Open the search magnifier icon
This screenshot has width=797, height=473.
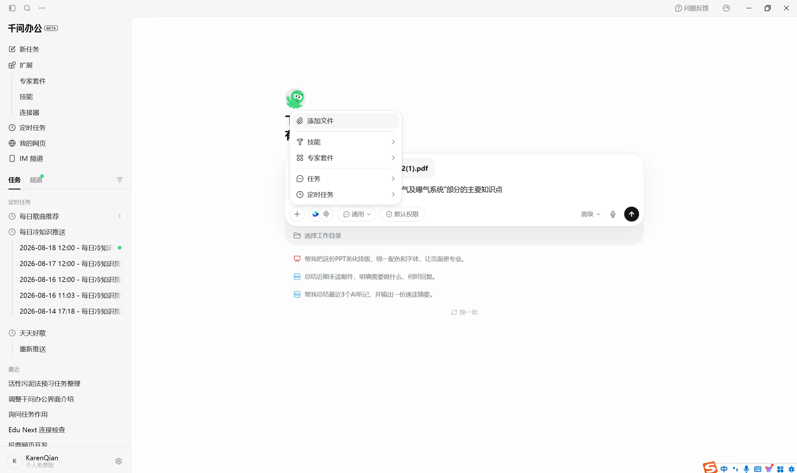pos(27,8)
